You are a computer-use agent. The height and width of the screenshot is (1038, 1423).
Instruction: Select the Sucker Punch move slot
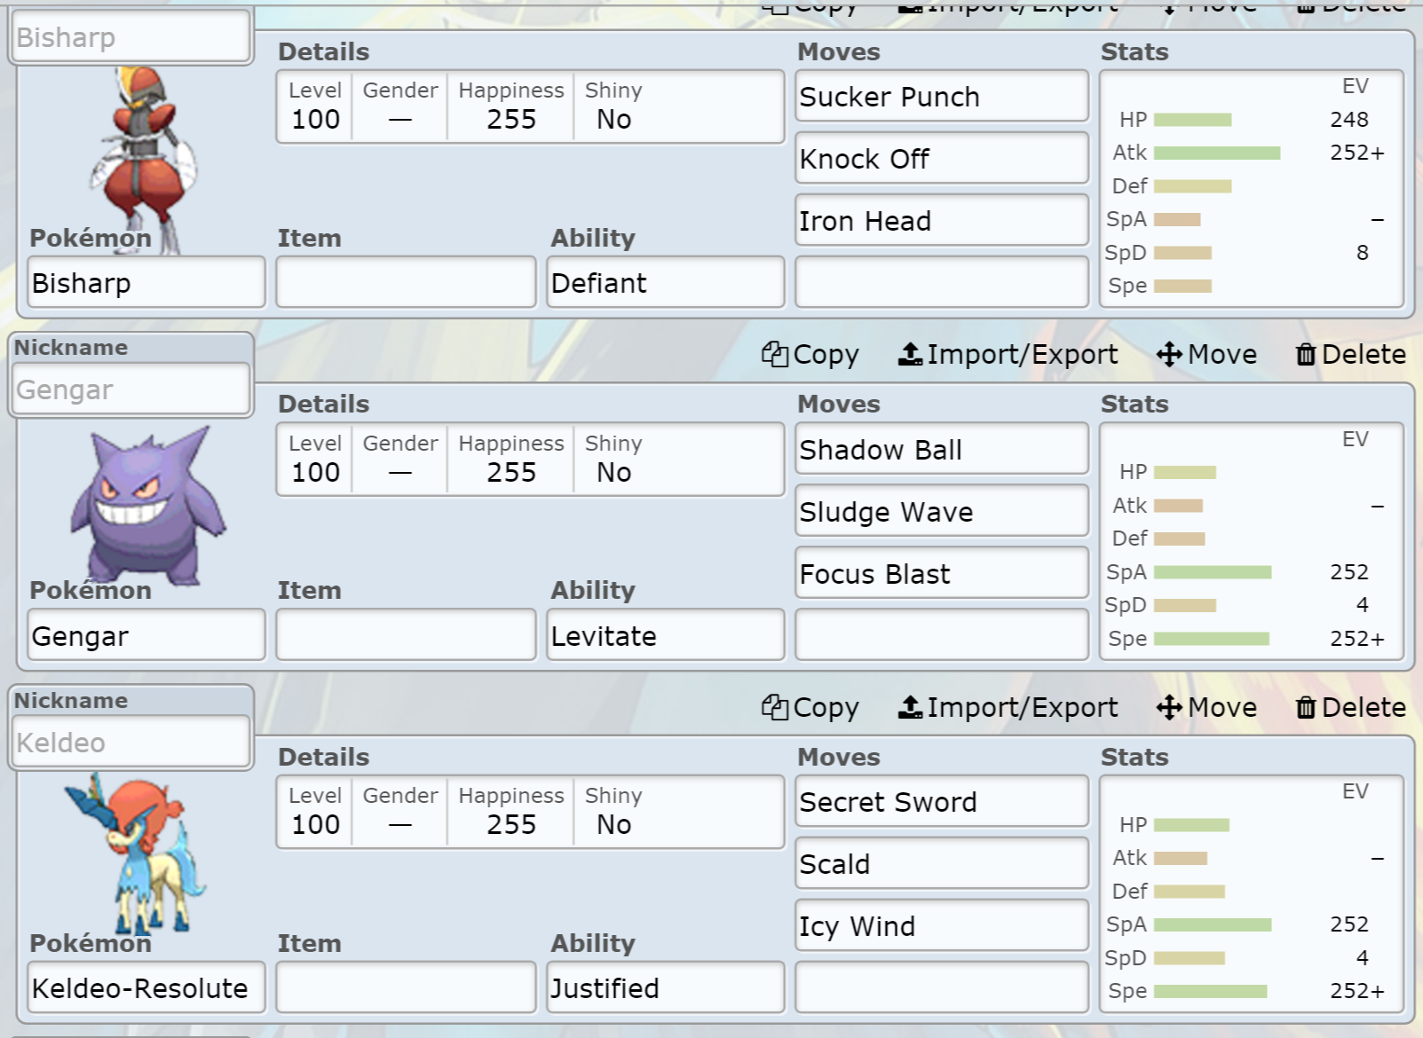click(942, 96)
